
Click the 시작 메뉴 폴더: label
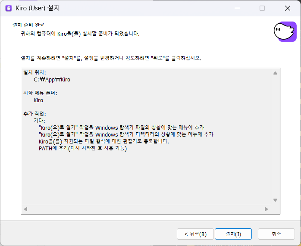point(40,93)
